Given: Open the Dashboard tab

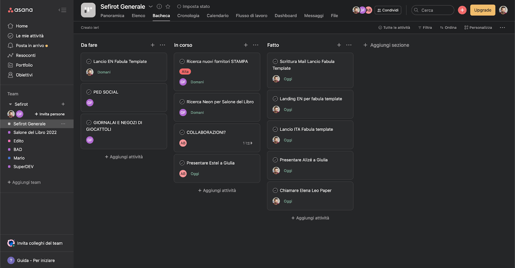Looking at the screenshot, I should (x=286, y=16).
